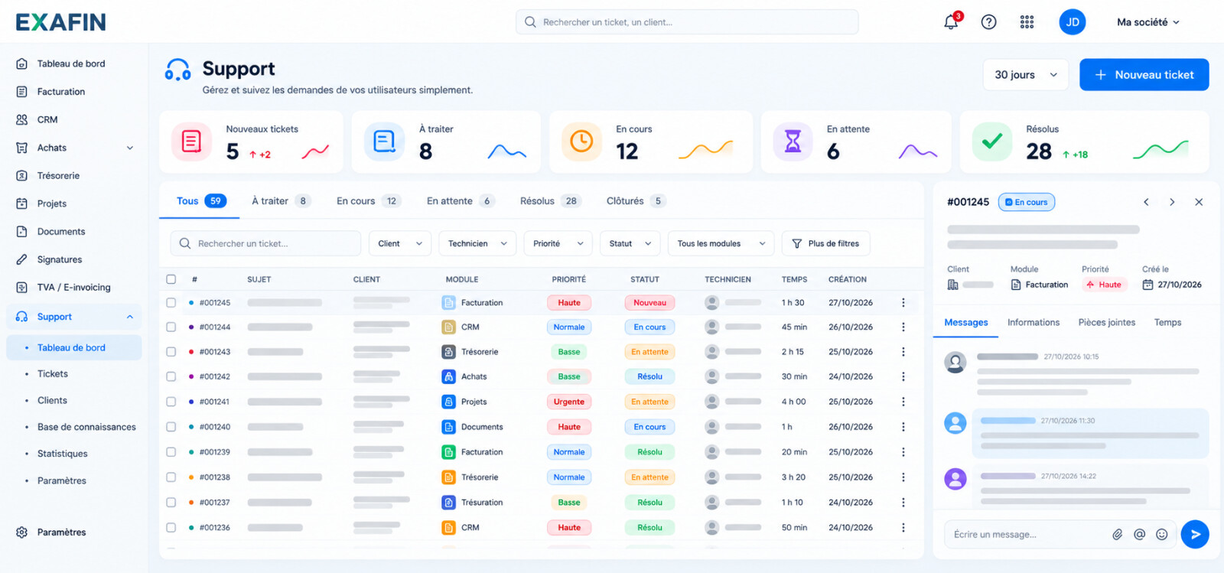The width and height of the screenshot is (1224, 573).
Task: Open row actions menu for ticket #001237
Action: point(903,503)
